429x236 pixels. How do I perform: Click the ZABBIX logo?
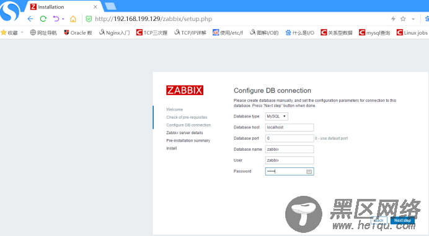point(185,90)
